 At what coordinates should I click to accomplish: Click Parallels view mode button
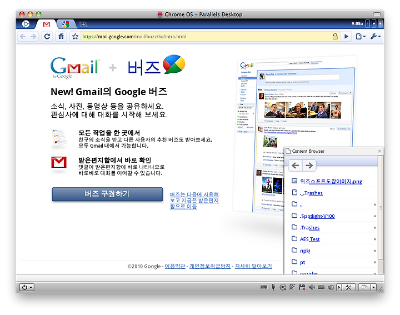(x=364, y=287)
